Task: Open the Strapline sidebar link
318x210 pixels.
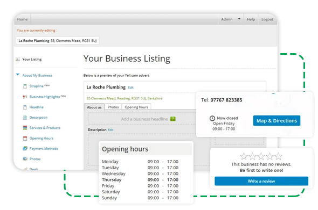Action: [37, 86]
